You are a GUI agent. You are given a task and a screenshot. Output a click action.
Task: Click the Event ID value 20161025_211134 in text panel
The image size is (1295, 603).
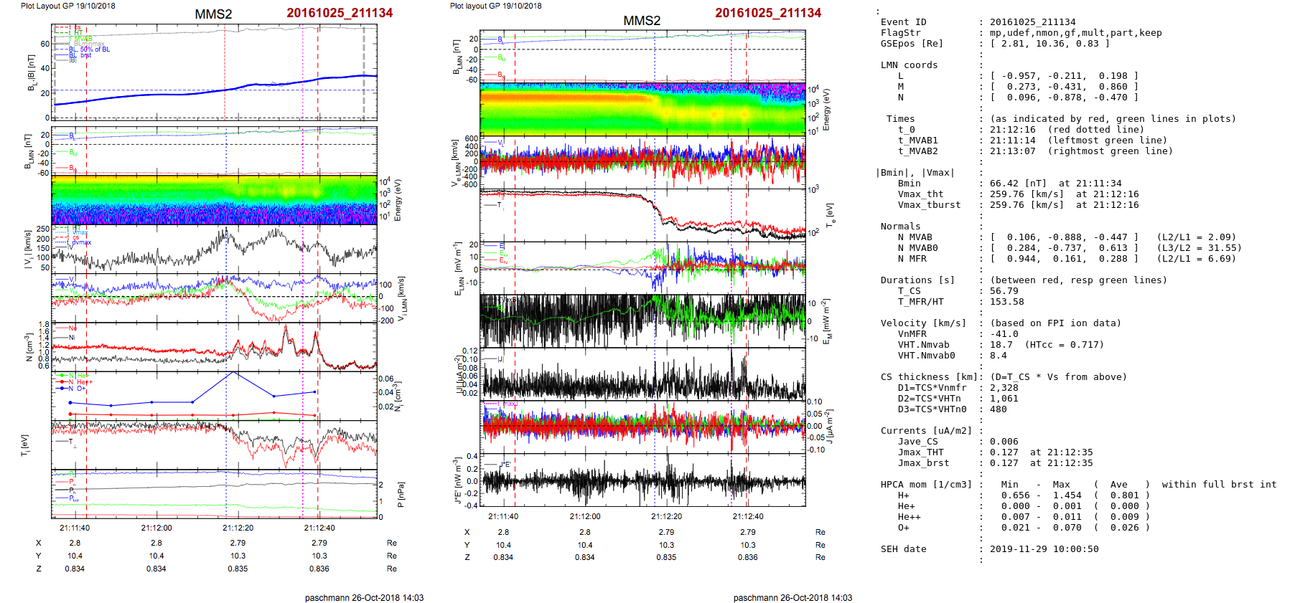point(1032,22)
